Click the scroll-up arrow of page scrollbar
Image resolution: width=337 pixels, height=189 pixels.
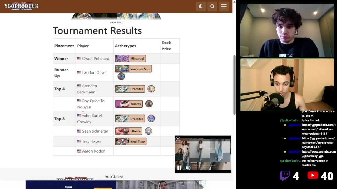(x=234, y=2)
